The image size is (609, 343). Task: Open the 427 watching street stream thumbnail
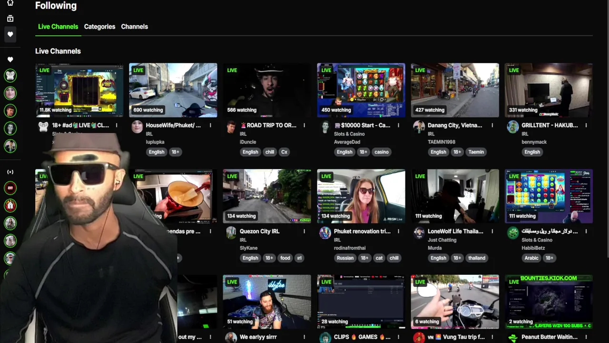pyautogui.click(x=455, y=90)
